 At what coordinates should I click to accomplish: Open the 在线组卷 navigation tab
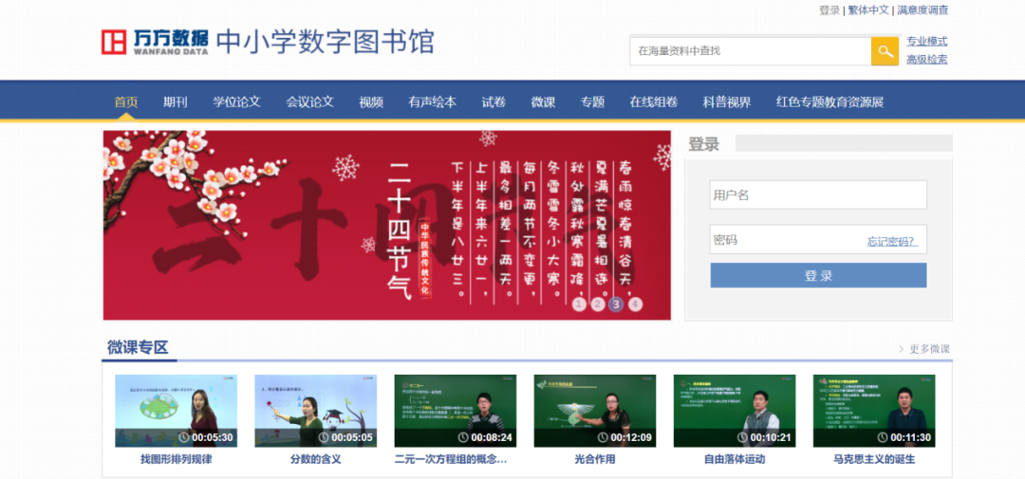pos(654,101)
